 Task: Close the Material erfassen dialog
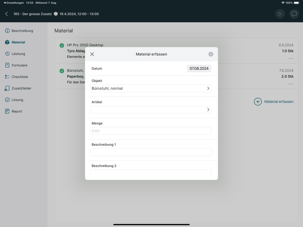tap(92, 54)
